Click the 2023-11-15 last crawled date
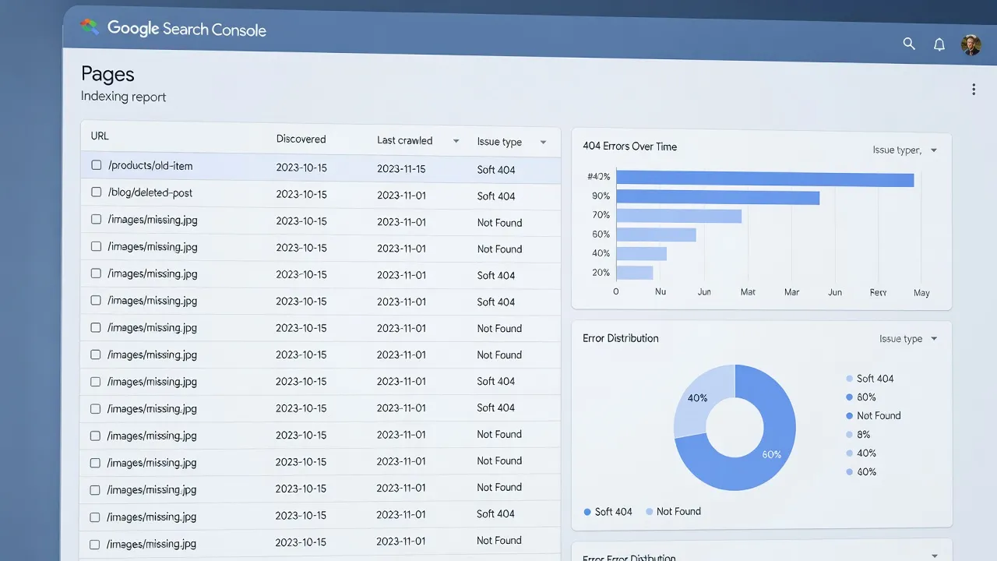 point(401,168)
